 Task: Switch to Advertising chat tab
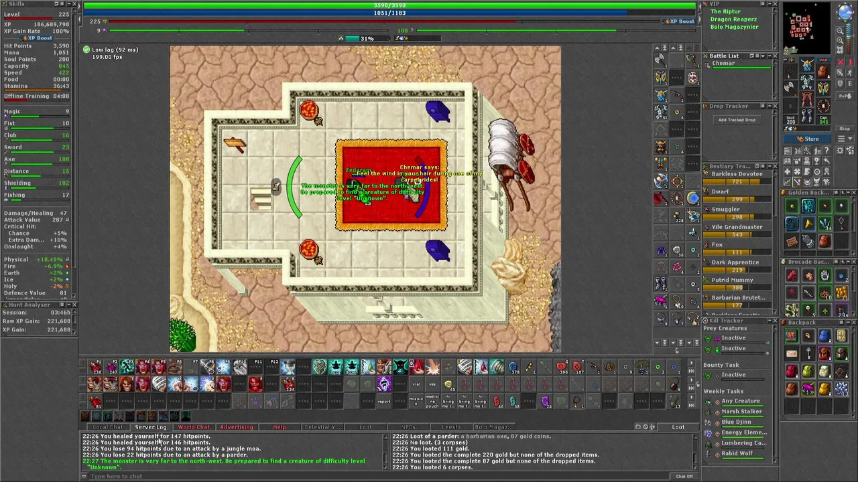pos(237,427)
